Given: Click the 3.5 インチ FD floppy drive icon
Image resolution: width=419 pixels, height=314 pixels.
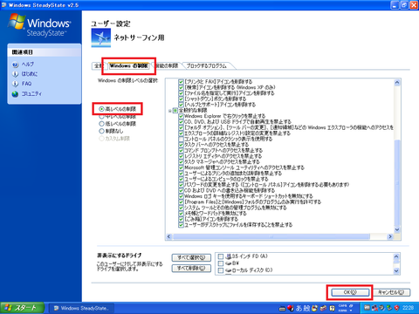Looking at the screenshot, I should 229,256.
